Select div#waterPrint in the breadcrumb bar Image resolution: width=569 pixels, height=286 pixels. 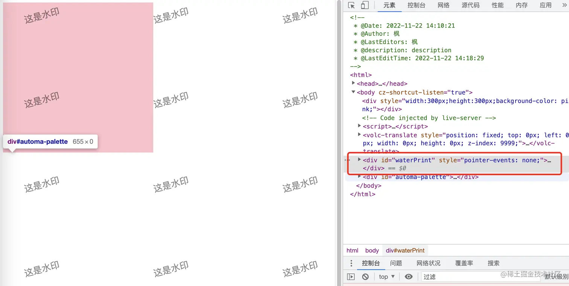405,250
